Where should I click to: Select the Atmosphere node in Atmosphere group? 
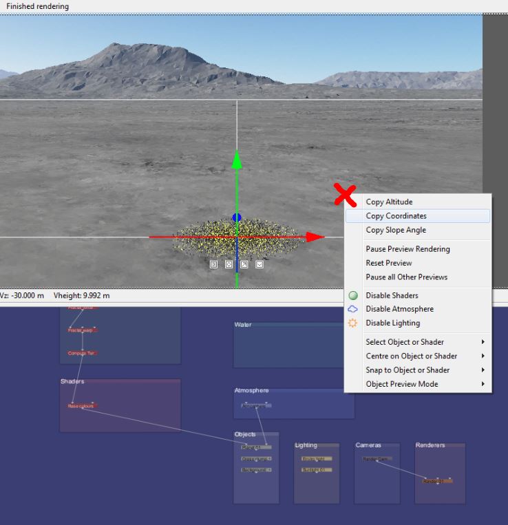click(x=256, y=405)
